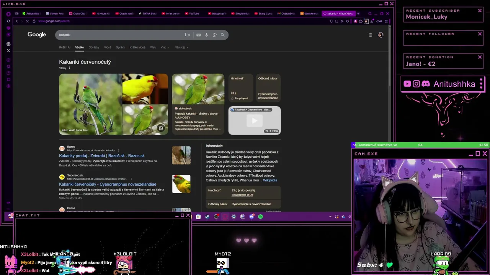Open more options beside Vtáky
Viewport: 490px width, 275px height.
click(x=69, y=68)
